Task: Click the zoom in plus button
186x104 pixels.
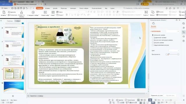Action: pos(184,100)
